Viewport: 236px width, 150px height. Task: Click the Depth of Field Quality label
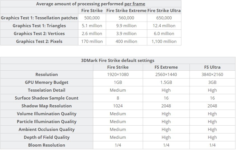click(47, 137)
